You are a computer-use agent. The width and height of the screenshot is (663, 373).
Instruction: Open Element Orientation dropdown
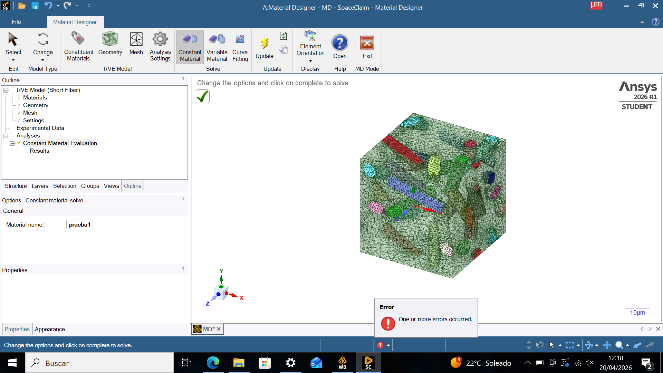[x=310, y=61]
